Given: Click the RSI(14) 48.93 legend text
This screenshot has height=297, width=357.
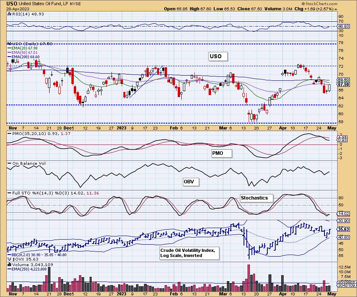Looking at the screenshot, I should tap(28, 14).
